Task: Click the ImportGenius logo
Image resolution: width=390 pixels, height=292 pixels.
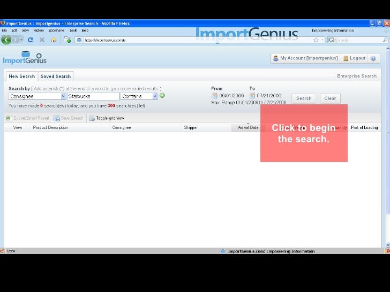Action: point(25,58)
